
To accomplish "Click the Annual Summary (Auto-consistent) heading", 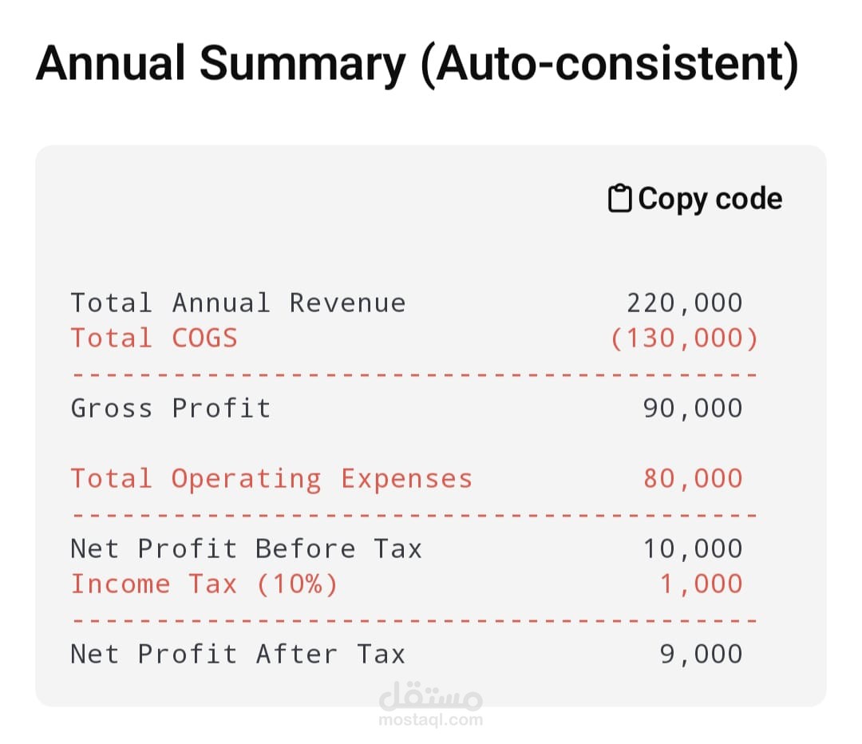I will pyautogui.click(x=417, y=64).
